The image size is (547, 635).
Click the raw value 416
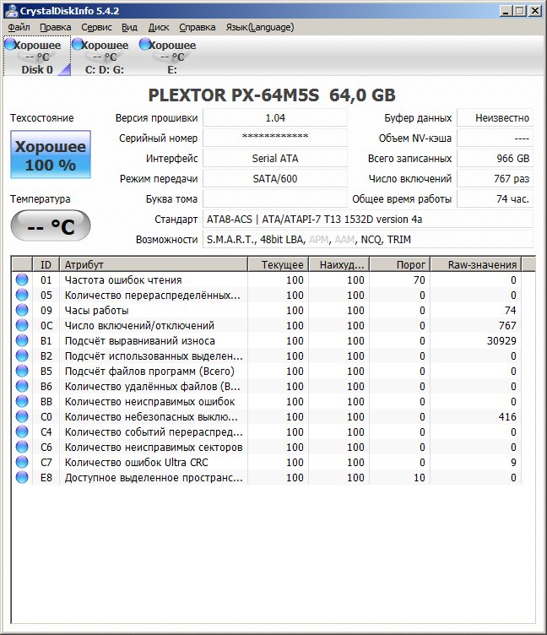click(507, 416)
